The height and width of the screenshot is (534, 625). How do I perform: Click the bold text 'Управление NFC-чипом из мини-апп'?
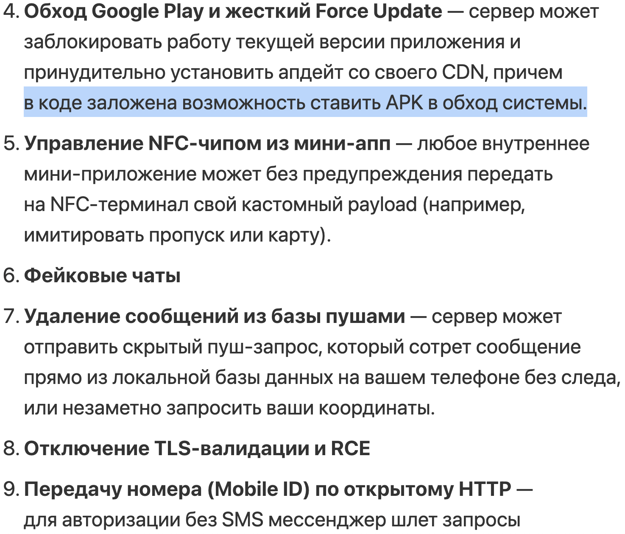(x=207, y=144)
